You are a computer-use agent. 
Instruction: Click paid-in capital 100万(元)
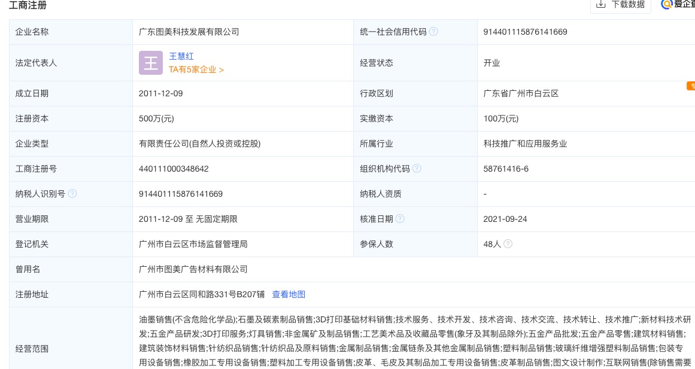[501, 119]
